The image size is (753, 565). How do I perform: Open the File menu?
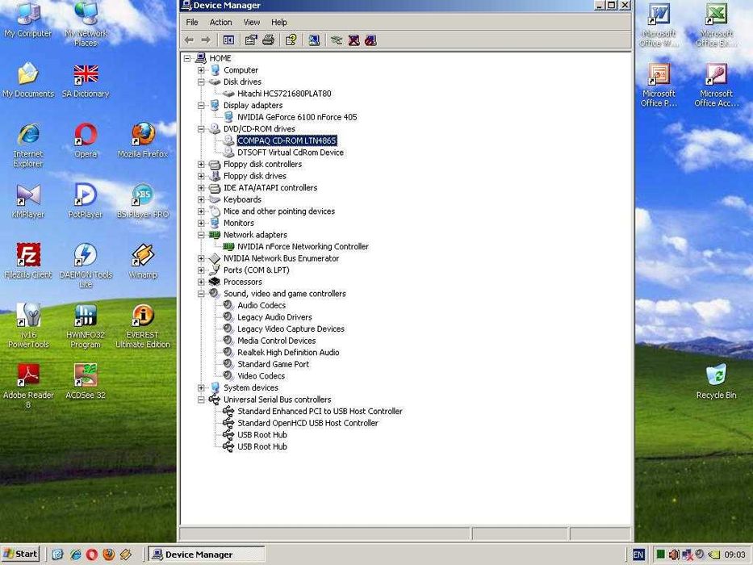click(192, 22)
